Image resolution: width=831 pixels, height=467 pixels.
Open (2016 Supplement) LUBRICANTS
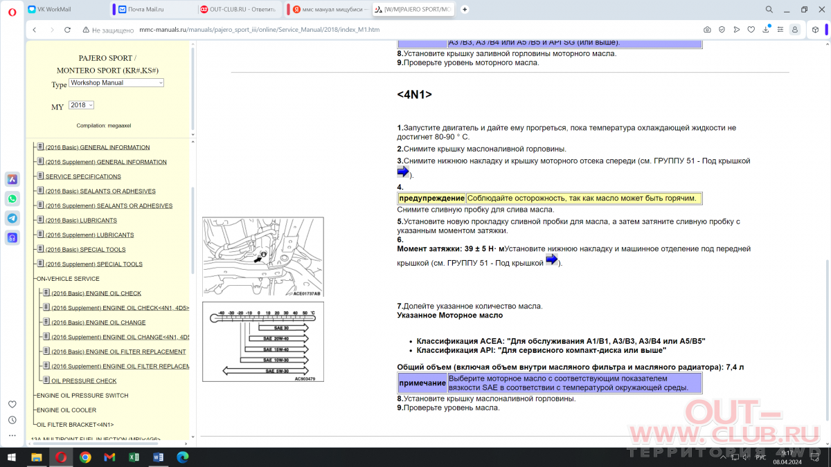coord(89,235)
